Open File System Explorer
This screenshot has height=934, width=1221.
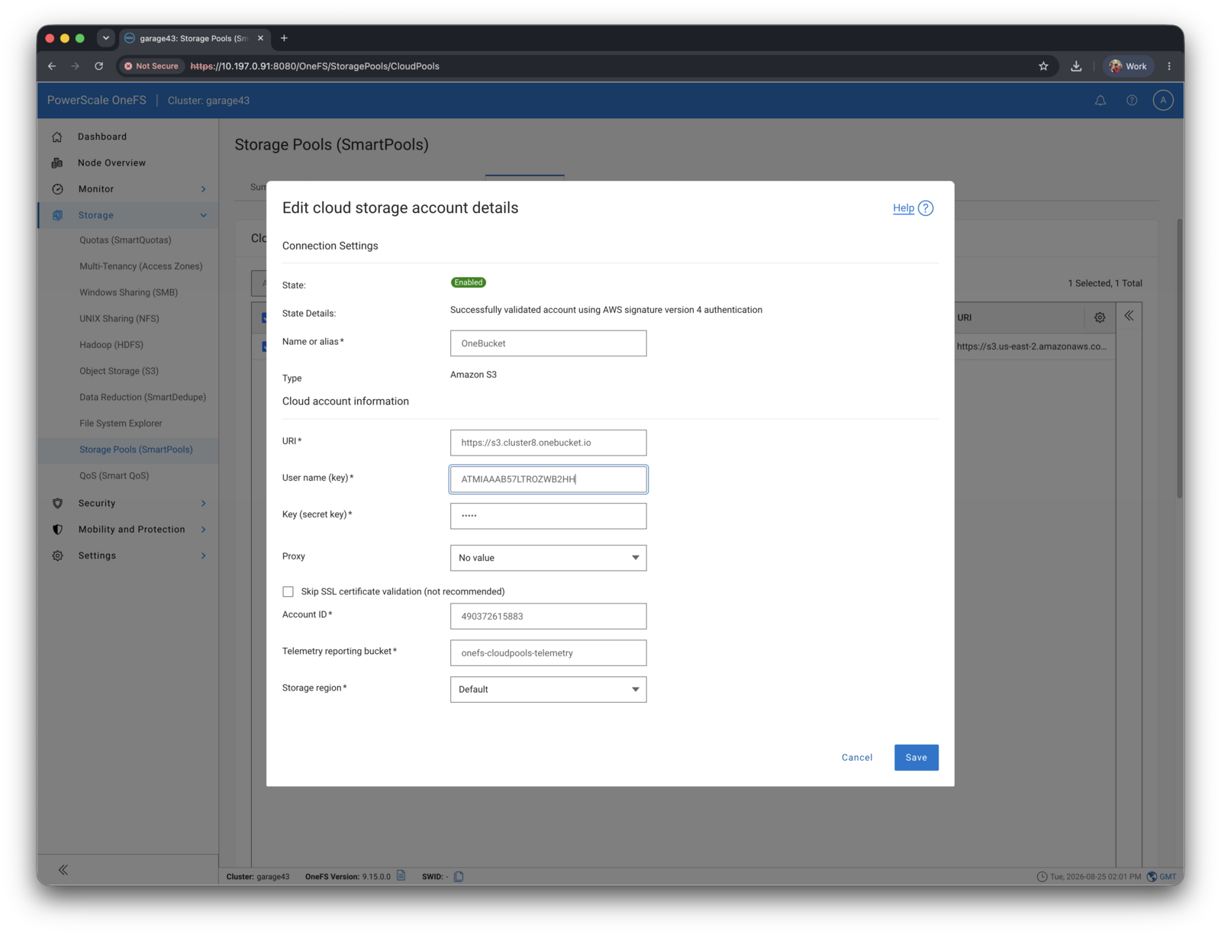point(121,424)
